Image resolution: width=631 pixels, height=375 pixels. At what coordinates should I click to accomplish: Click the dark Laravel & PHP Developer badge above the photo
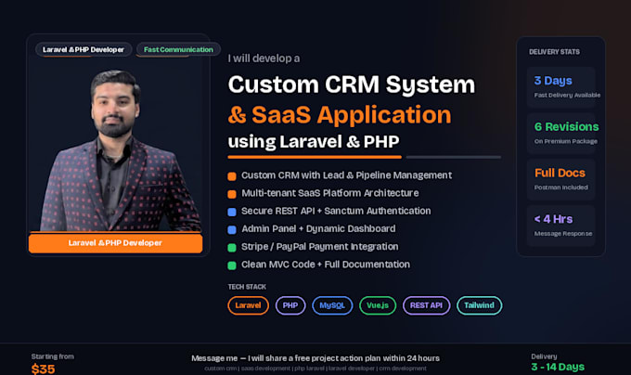tap(84, 49)
